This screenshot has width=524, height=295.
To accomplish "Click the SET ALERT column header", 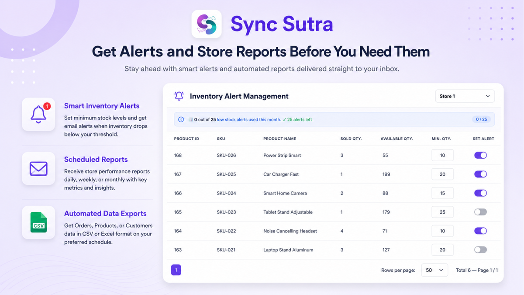I will coord(483,139).
